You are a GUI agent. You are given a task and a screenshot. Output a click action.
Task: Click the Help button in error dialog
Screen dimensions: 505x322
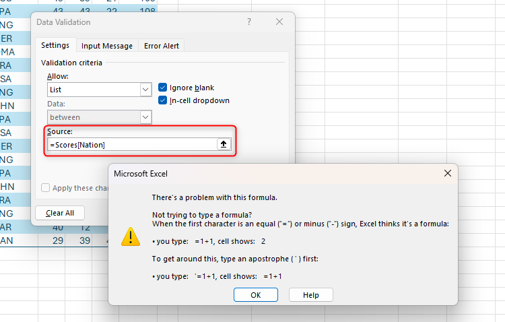pyautogui.click(x=310, y=295)
